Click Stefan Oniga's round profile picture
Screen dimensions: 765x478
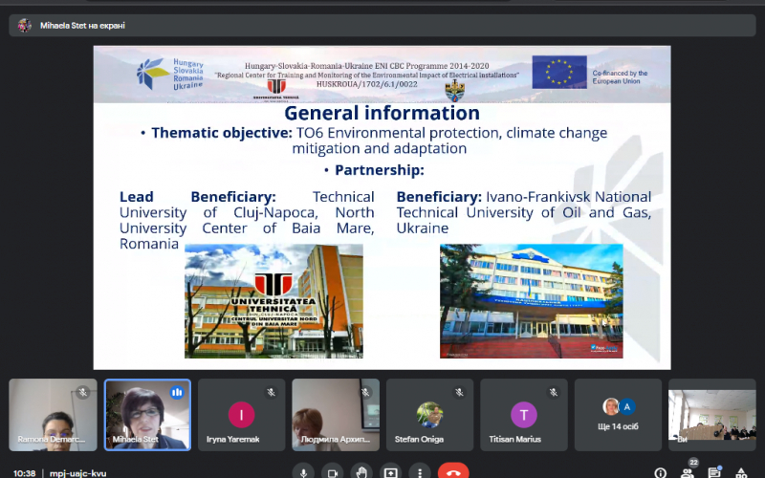pyautogui.click(x=429, y=415)
